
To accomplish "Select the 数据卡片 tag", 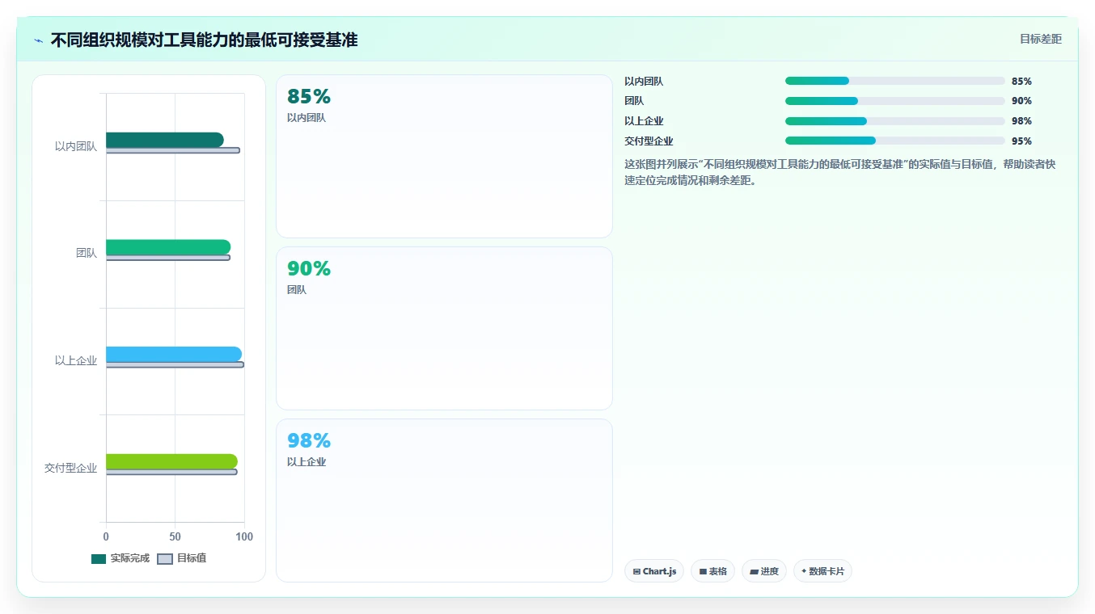I will pos(822,572).
